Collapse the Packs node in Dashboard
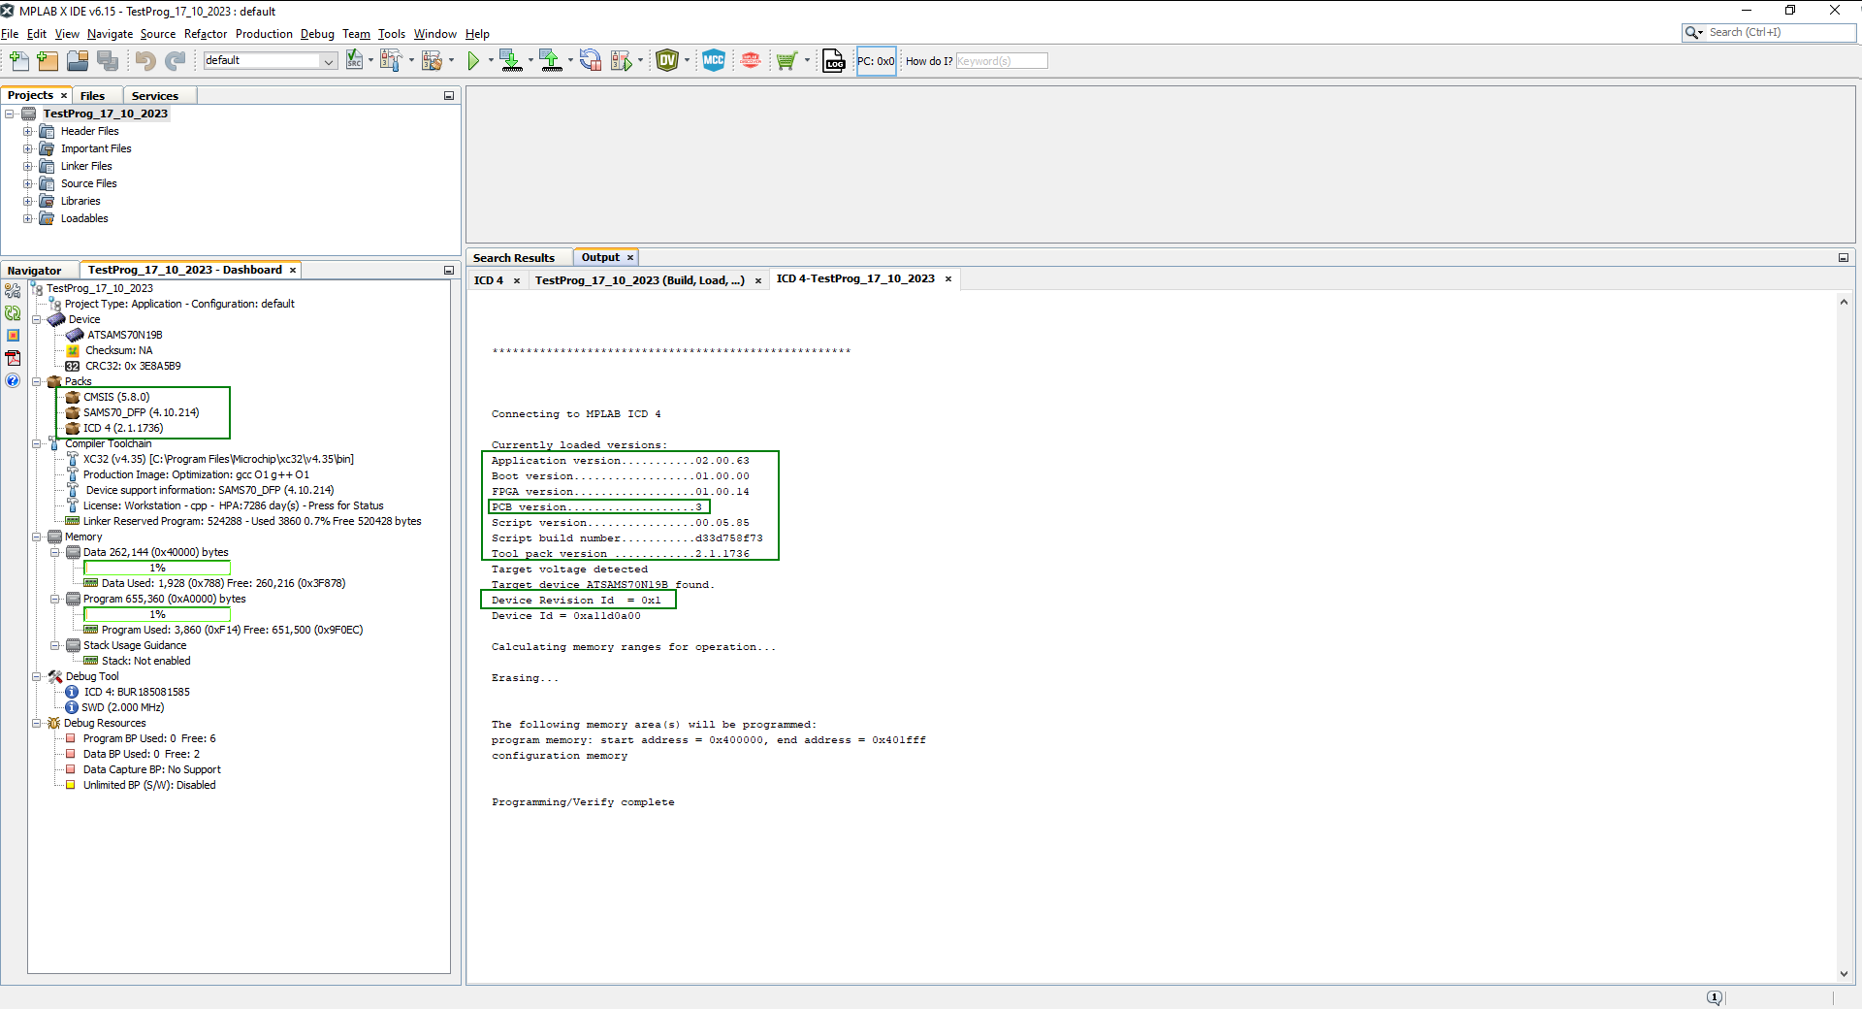Screen dimensions: 1862x1009 tap(37, 381)
